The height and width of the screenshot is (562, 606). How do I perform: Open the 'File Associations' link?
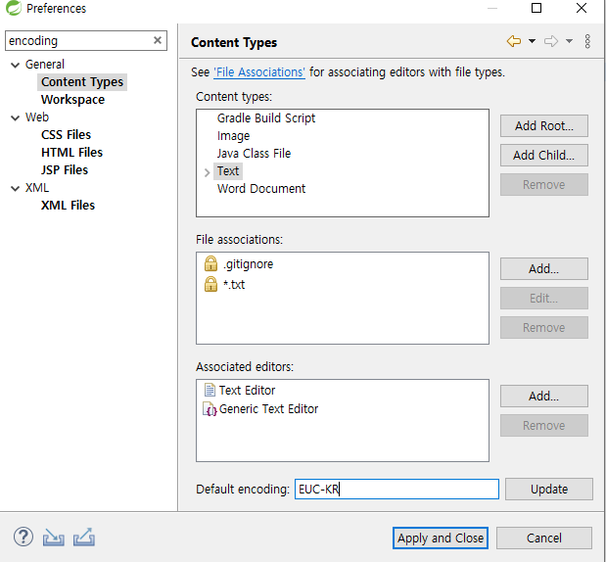click(x=259, y=72)
